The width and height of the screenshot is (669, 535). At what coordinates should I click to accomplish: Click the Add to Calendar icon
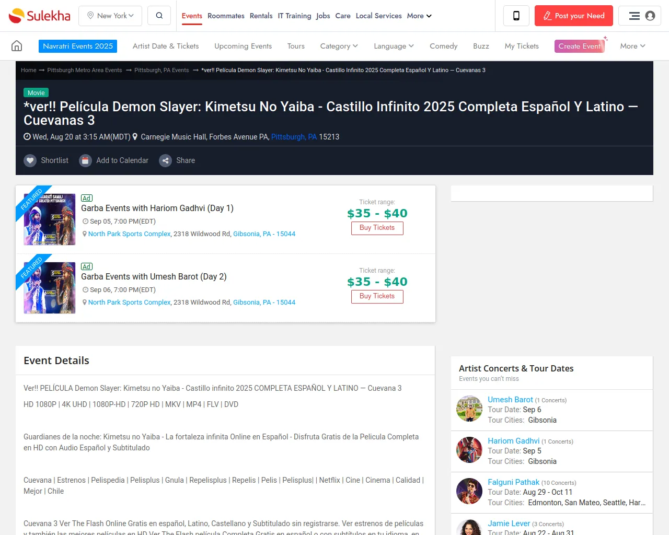(x=86, y=160)
